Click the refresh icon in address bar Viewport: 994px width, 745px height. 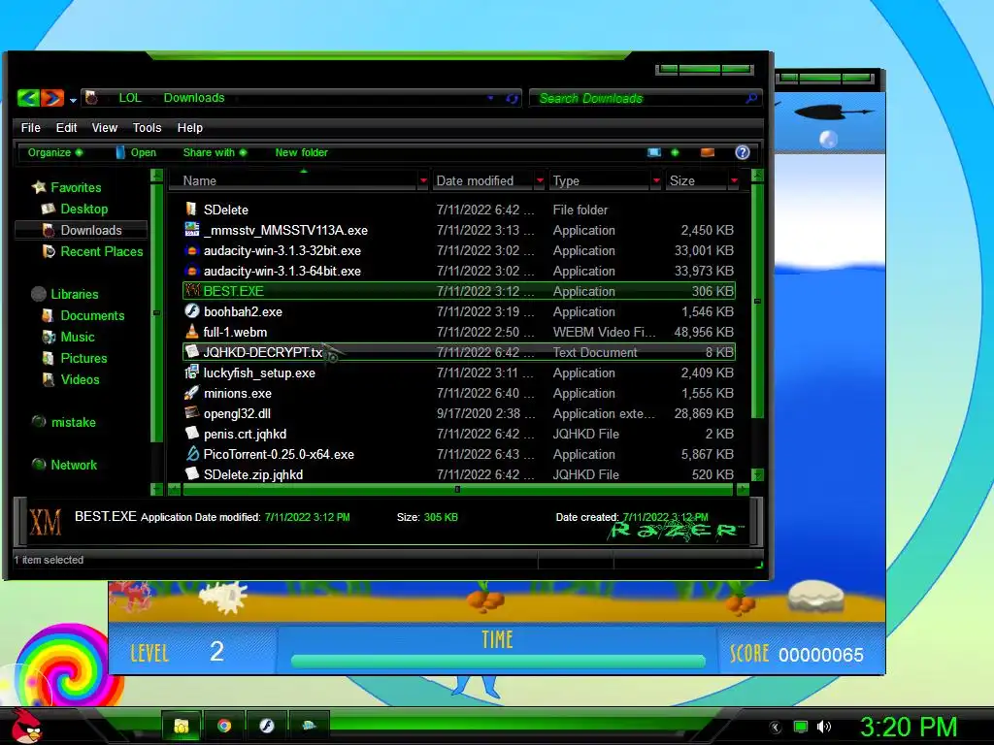tap(512, 98)
